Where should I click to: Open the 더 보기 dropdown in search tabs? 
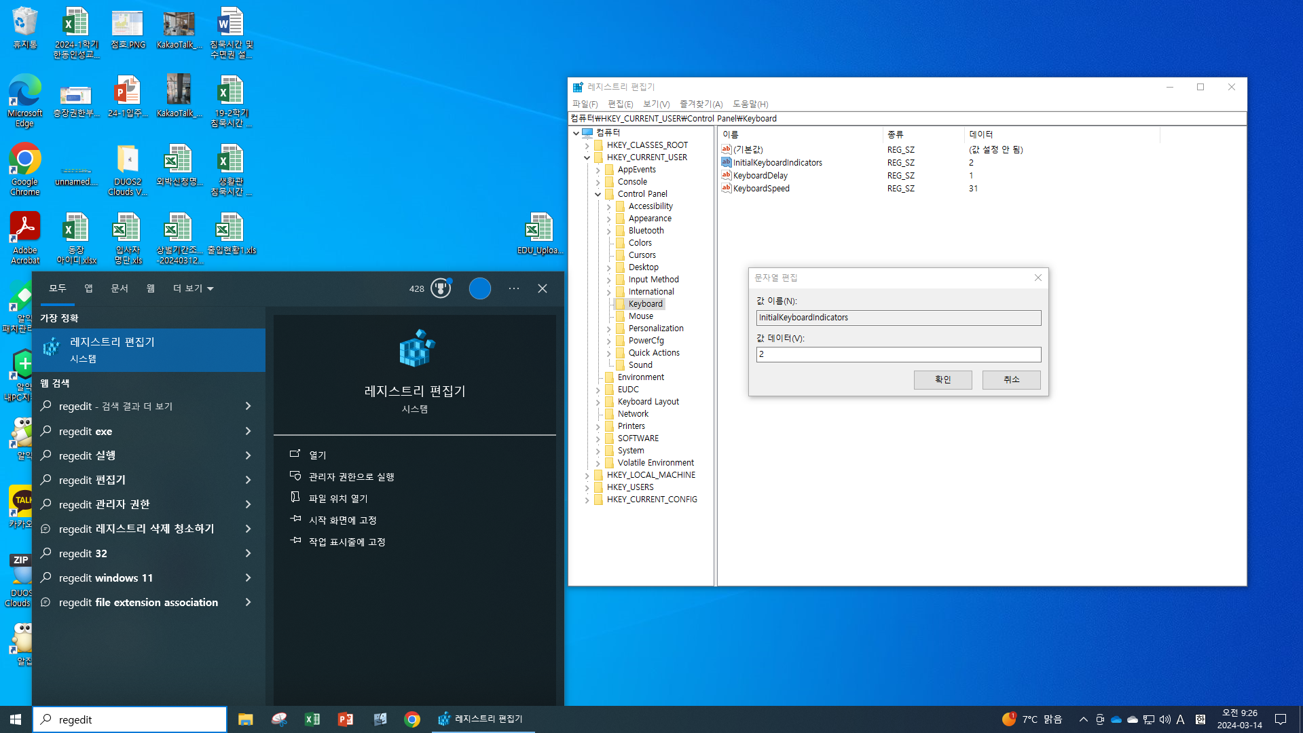(x=194, y=288)
